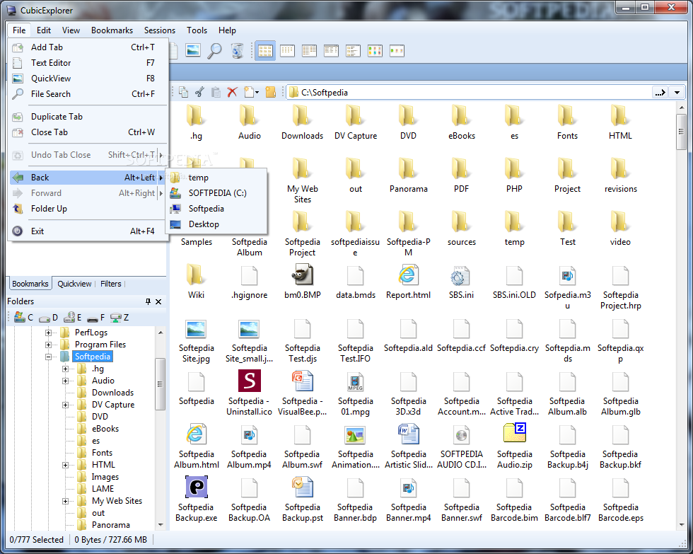Click the New Folder icon near address bar
The image size is (693, 554).
[x=270, y=92]
